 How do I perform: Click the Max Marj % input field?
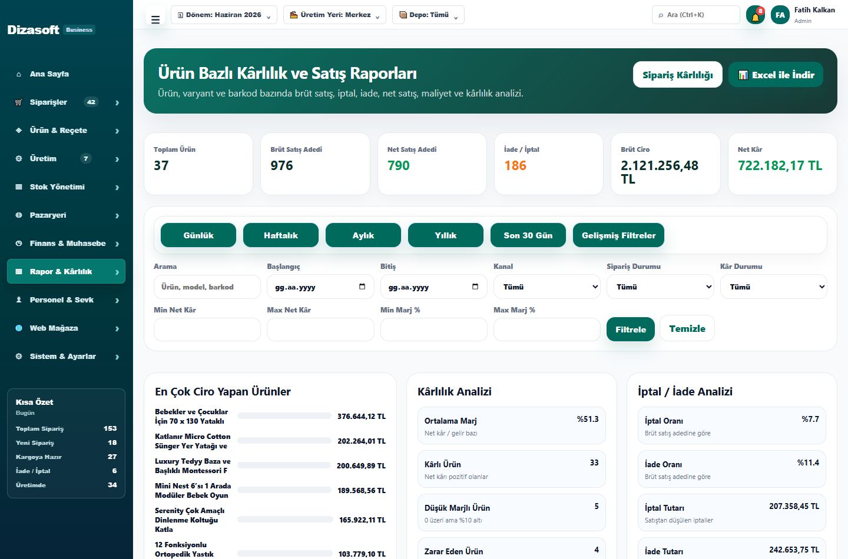click(547, 330)
